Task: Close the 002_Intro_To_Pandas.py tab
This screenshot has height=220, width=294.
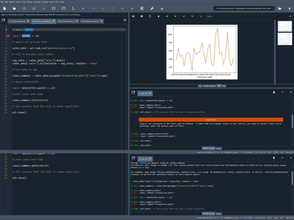Action: pos(54,21)
